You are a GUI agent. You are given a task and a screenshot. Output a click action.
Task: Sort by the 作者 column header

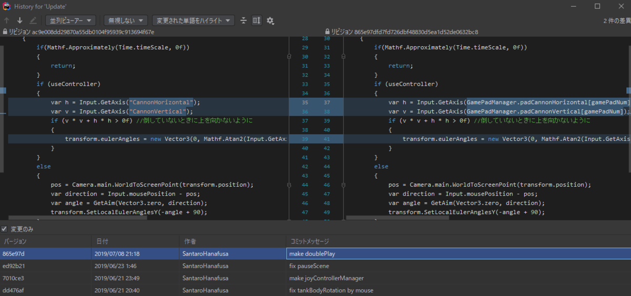[x=232, y=241]
